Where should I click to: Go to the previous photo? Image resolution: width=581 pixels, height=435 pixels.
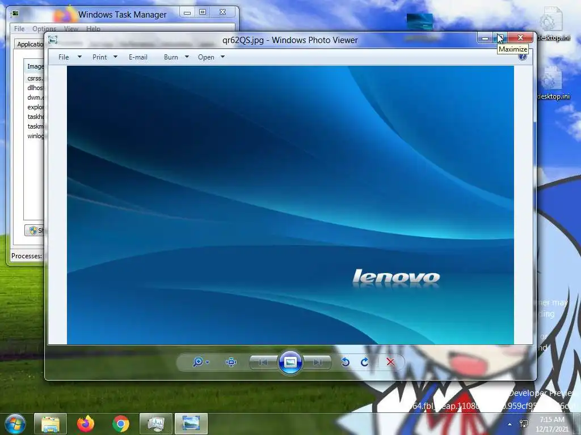[263, 362]
